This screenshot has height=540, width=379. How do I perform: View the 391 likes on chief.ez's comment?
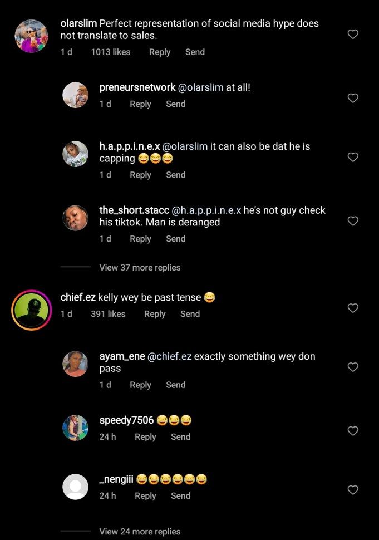coord(108,314)
